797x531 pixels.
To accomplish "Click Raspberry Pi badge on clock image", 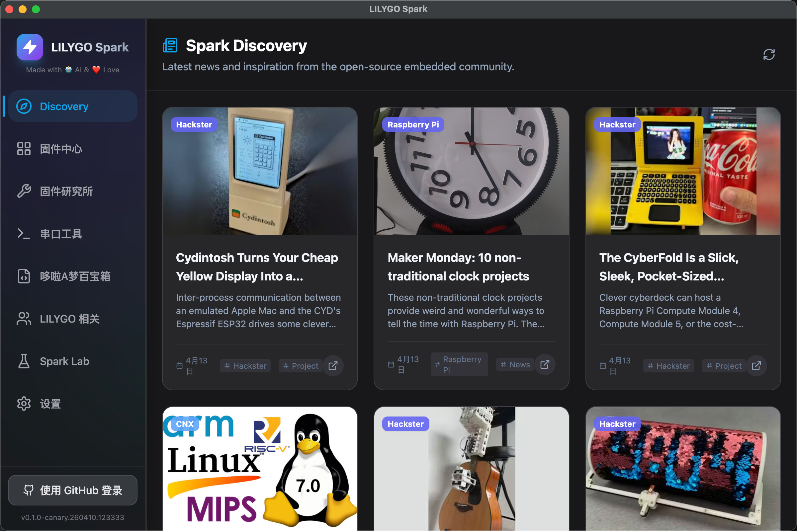I will coord(413,125).
